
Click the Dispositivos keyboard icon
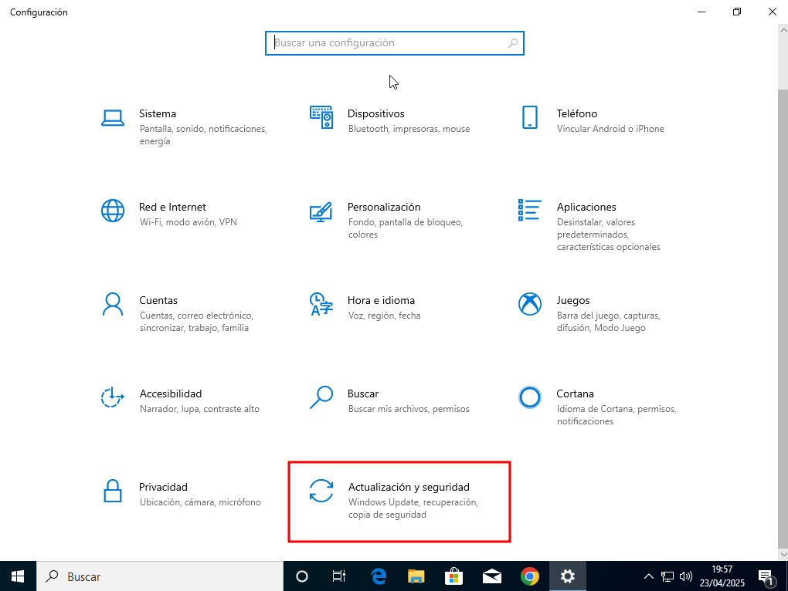pos(321,117)
